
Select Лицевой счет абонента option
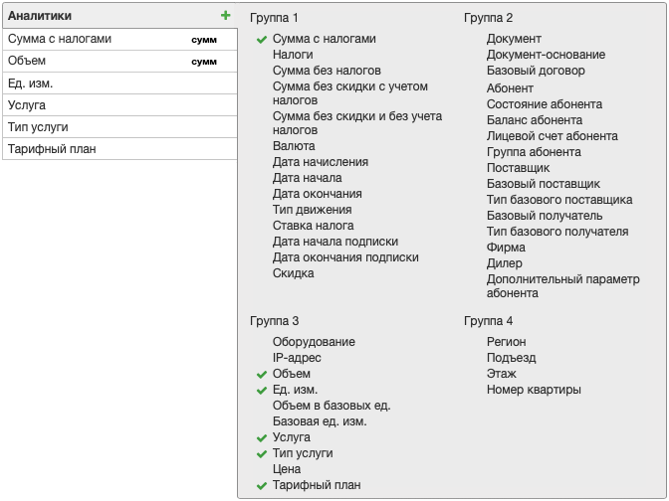553,136
